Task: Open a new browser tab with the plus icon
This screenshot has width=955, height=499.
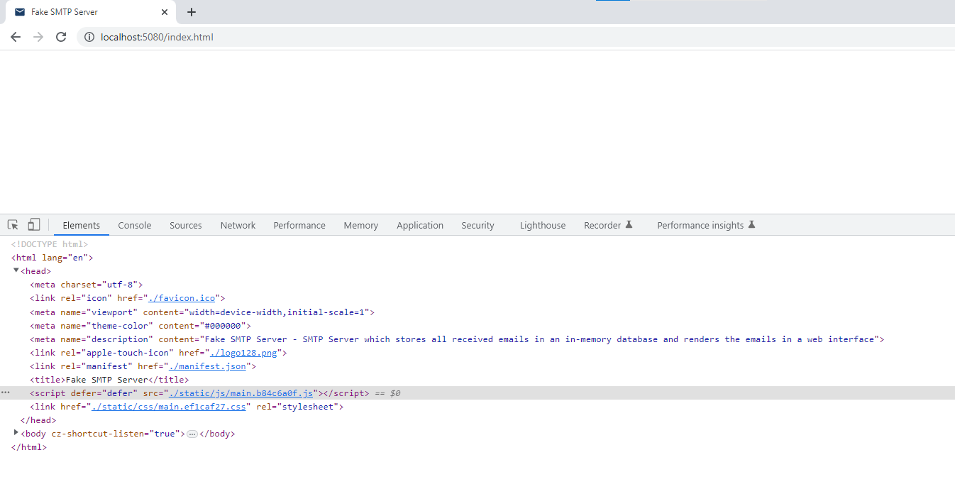Action: [x=192, y=12]
